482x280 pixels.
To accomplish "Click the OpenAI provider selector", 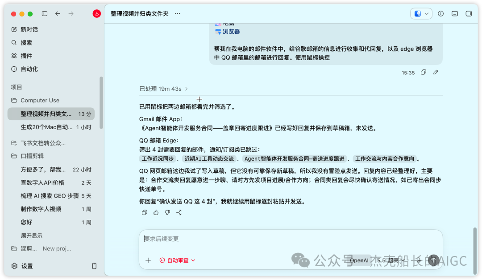I will [359, 260].
